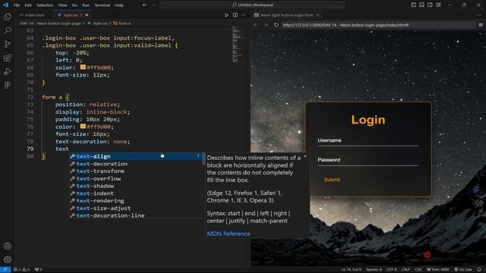Click the remote window status icon
This screenshot has width=486, height=273.
(5, 270)
